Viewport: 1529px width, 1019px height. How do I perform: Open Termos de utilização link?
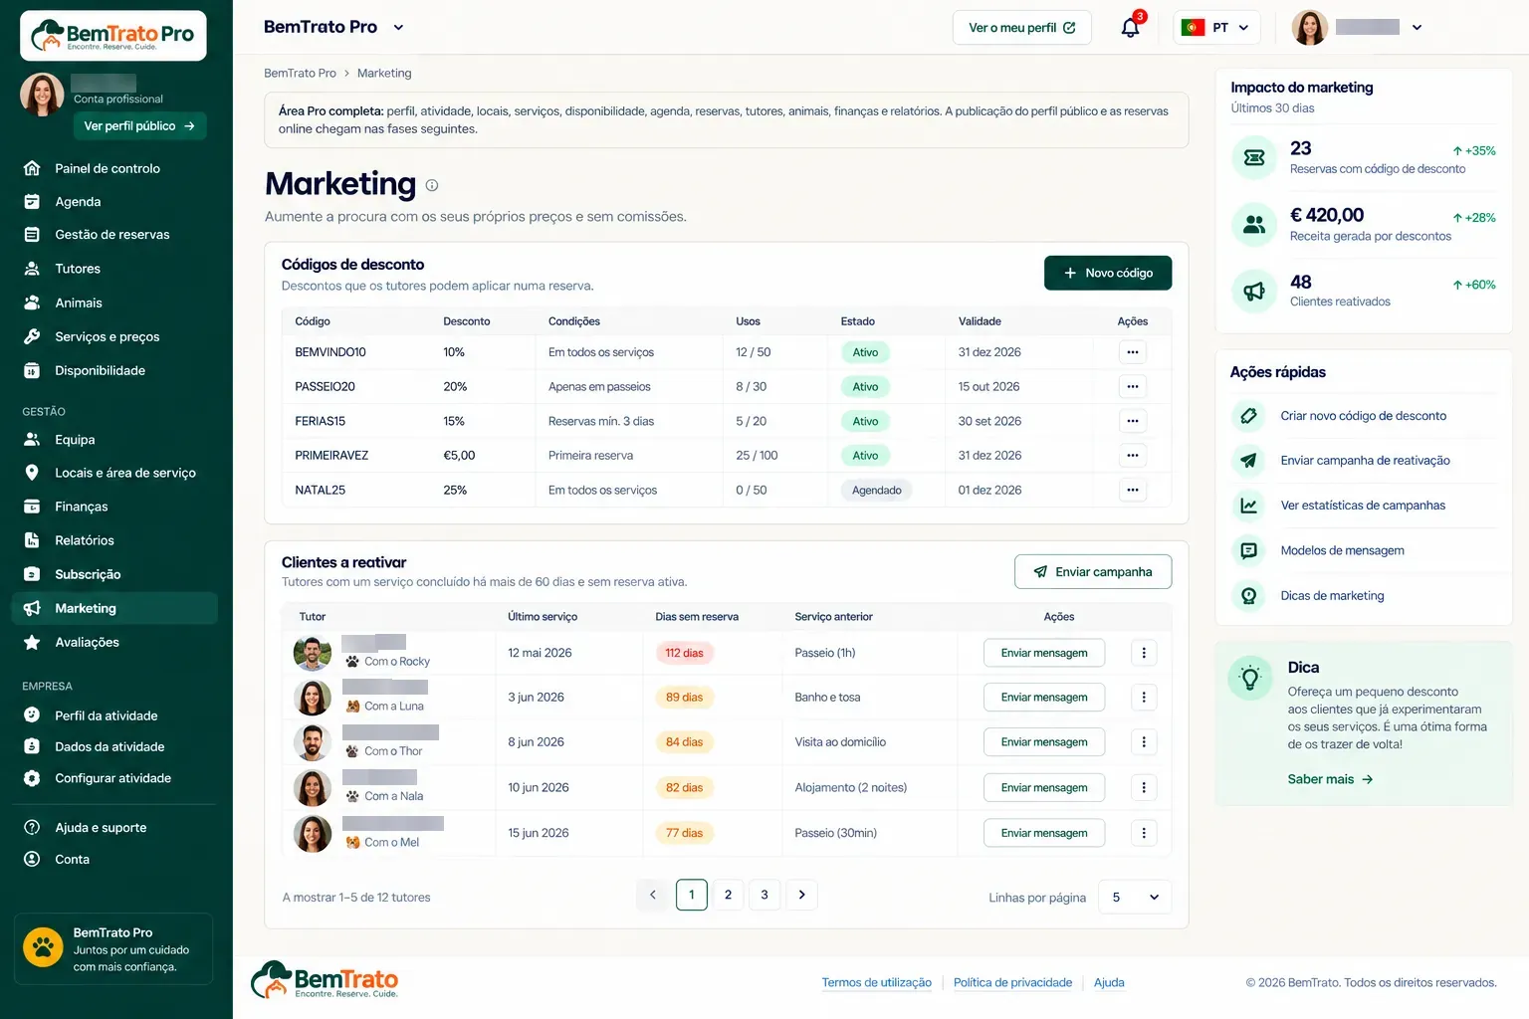[x=877, y=982]
